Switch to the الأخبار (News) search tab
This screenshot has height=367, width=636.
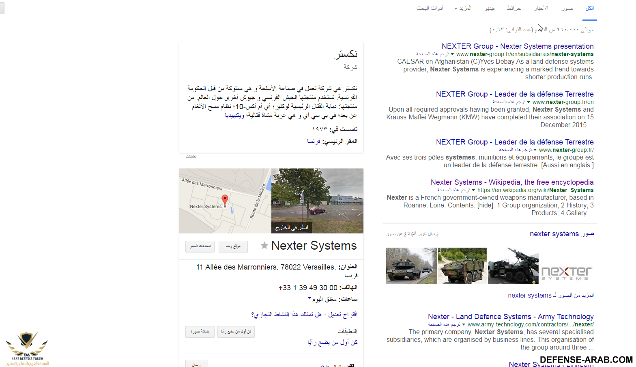click(541, 8)
